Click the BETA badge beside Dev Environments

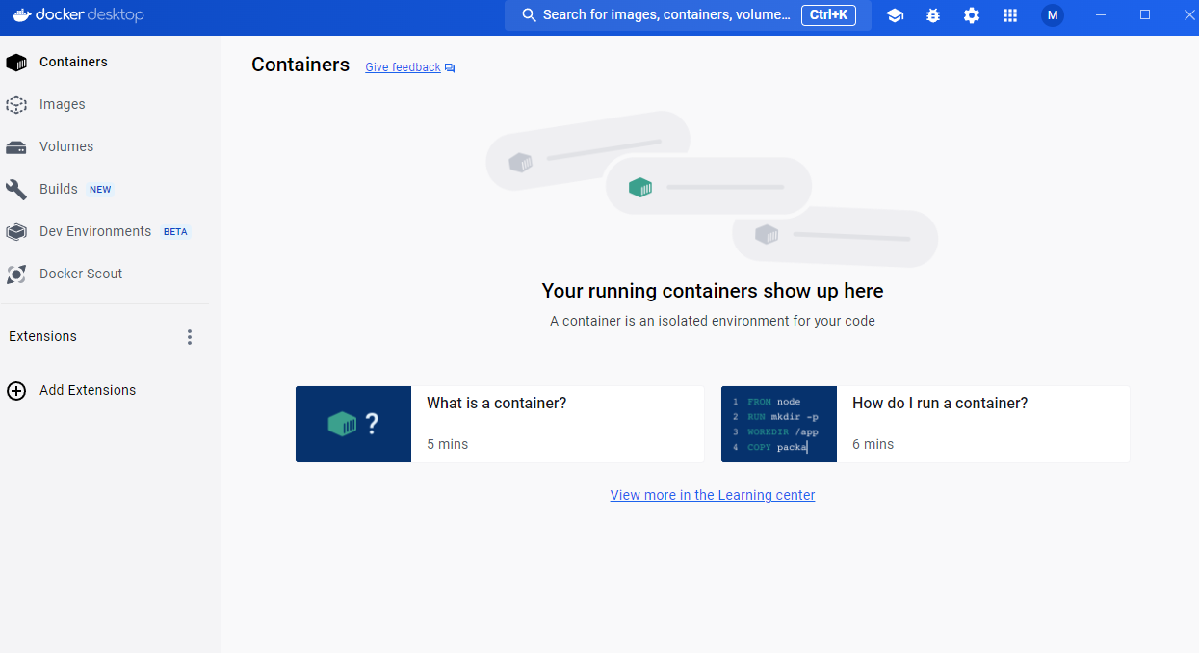coord(175,232)
